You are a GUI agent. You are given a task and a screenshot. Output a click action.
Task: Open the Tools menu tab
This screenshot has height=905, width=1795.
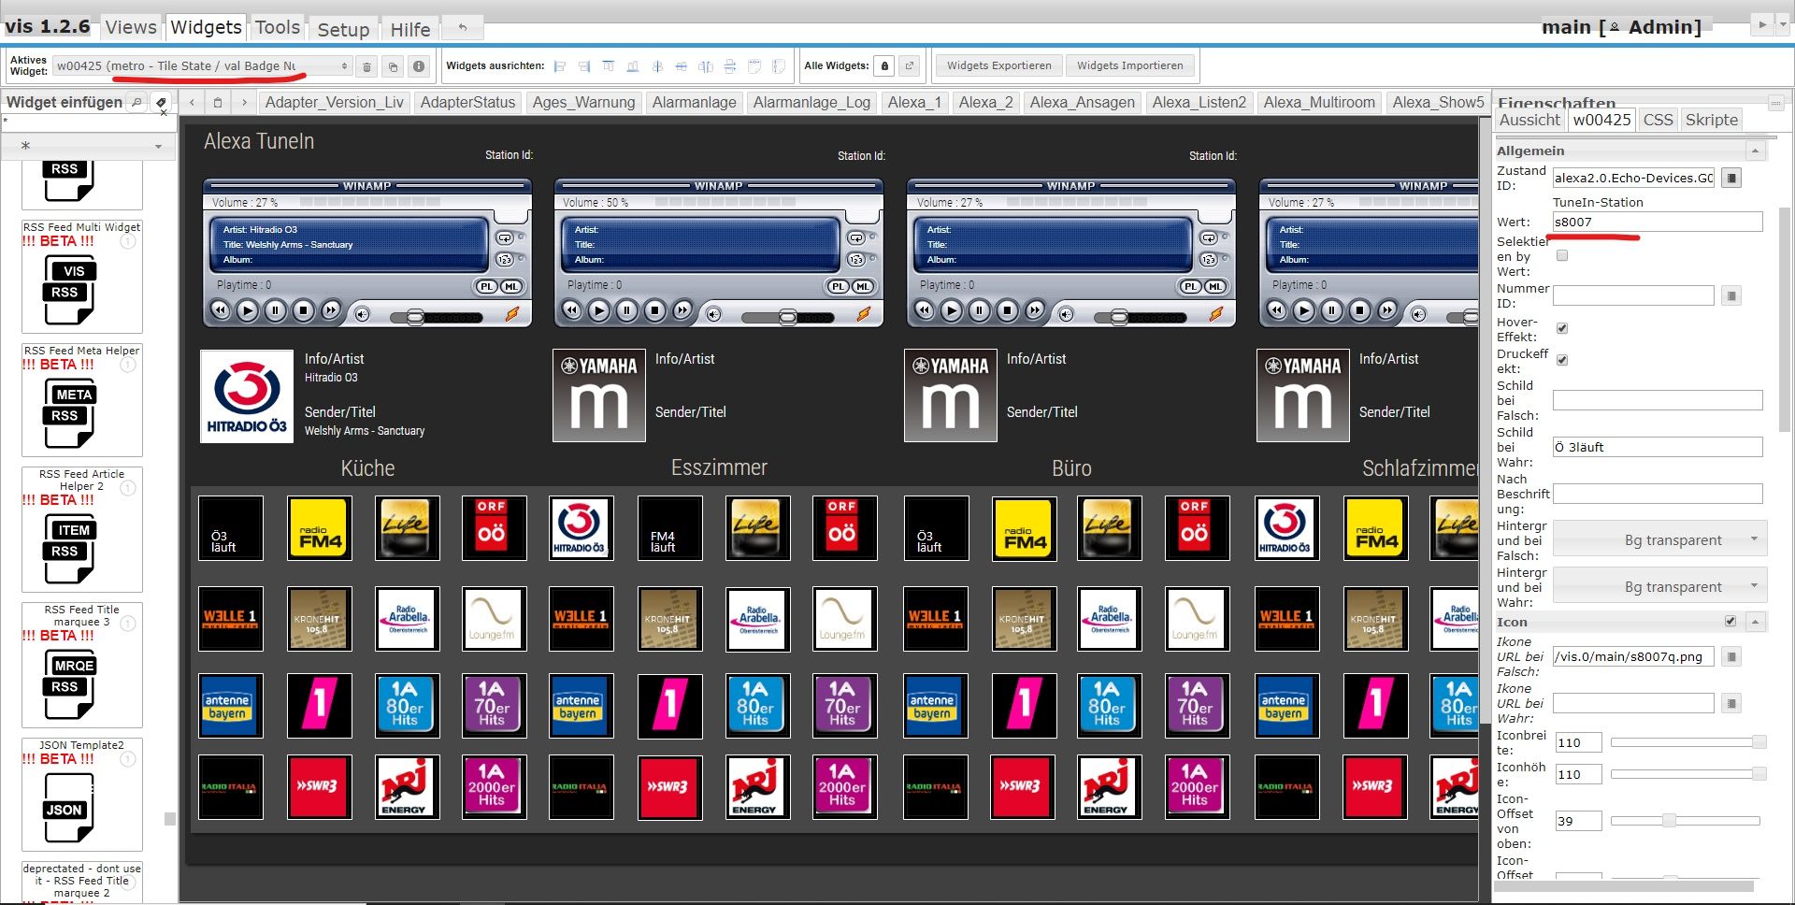278,27
